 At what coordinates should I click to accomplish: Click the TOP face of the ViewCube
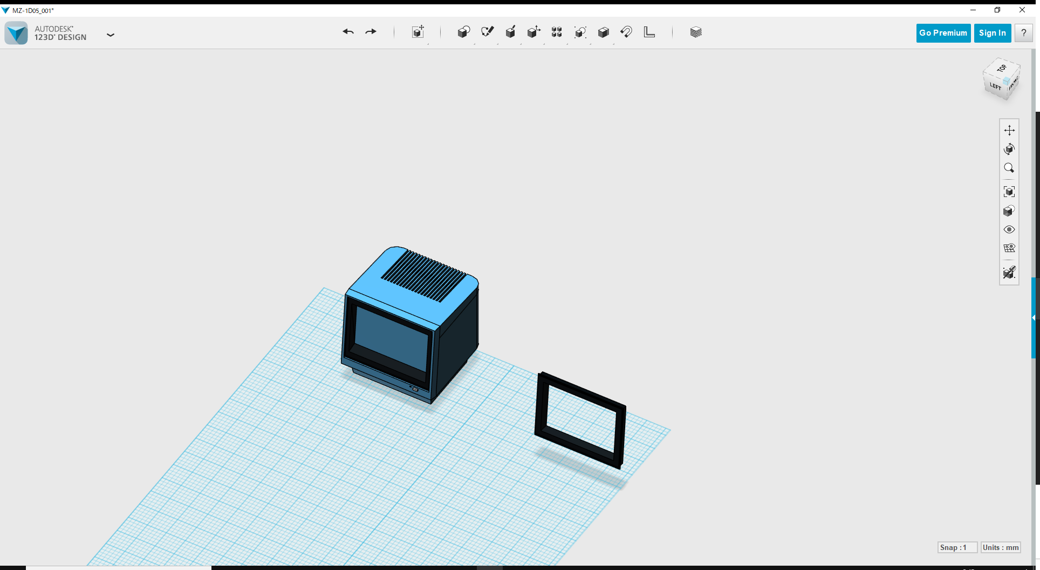[1002, 69]
